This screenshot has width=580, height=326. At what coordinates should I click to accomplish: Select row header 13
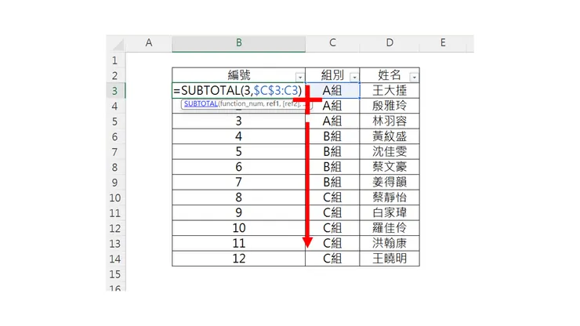(x=115, y=244)
